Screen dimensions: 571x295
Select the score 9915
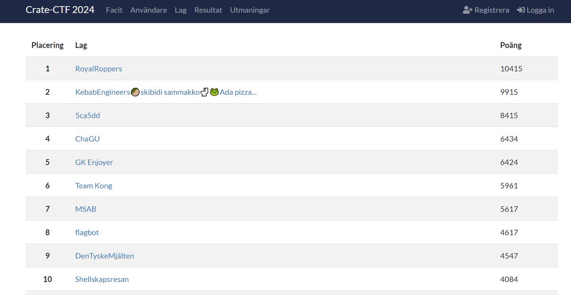[x=509, y=92]
